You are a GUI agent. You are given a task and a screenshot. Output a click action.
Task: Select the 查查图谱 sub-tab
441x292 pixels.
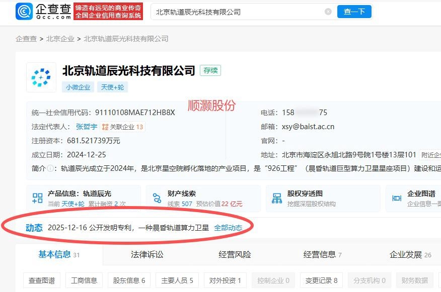[x=42, y=280]
